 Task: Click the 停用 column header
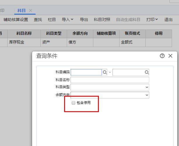(x=159, y=34)
